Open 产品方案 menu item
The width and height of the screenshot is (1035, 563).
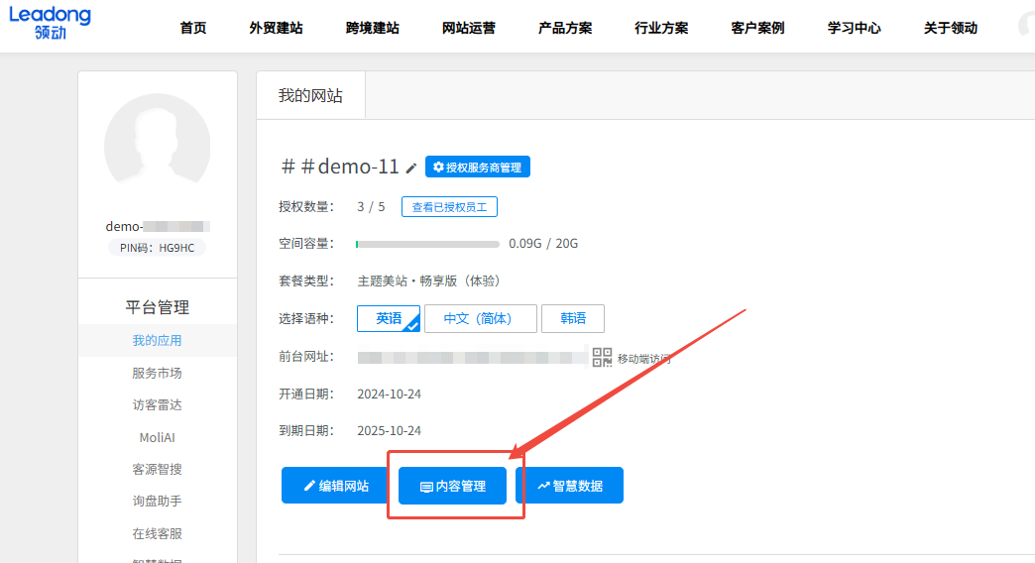click(565, 28)
